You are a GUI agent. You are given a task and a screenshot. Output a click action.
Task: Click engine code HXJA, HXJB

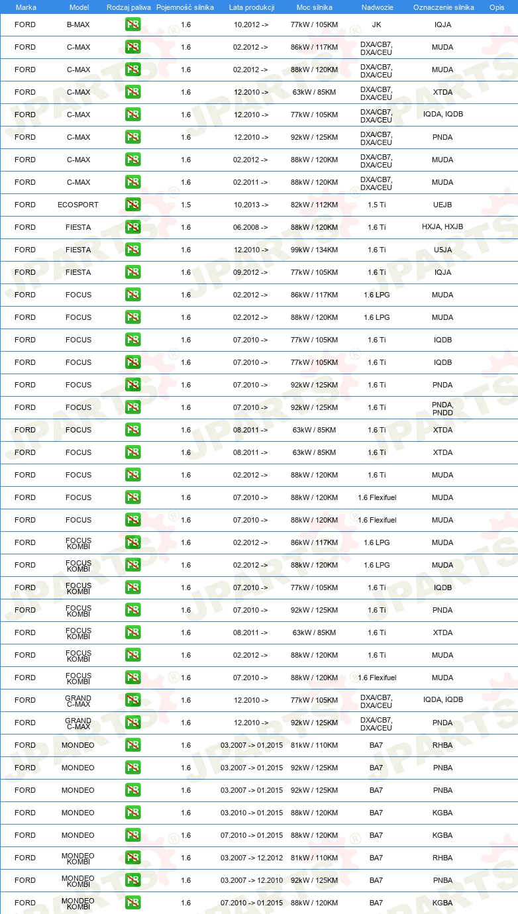442,227
